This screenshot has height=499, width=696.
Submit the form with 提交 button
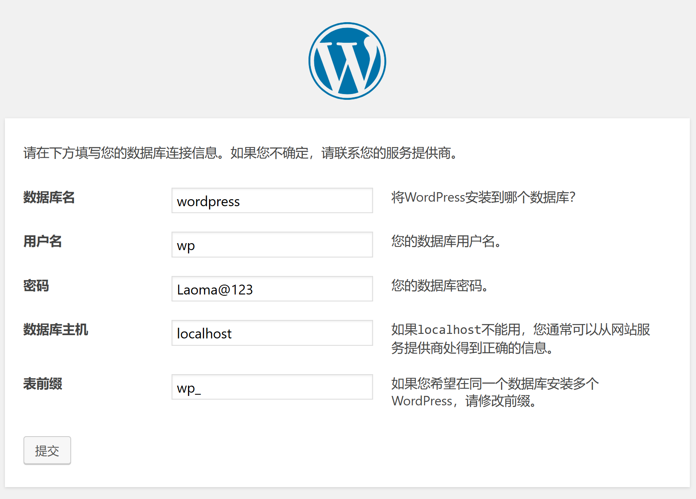click(x=47, y=451)
